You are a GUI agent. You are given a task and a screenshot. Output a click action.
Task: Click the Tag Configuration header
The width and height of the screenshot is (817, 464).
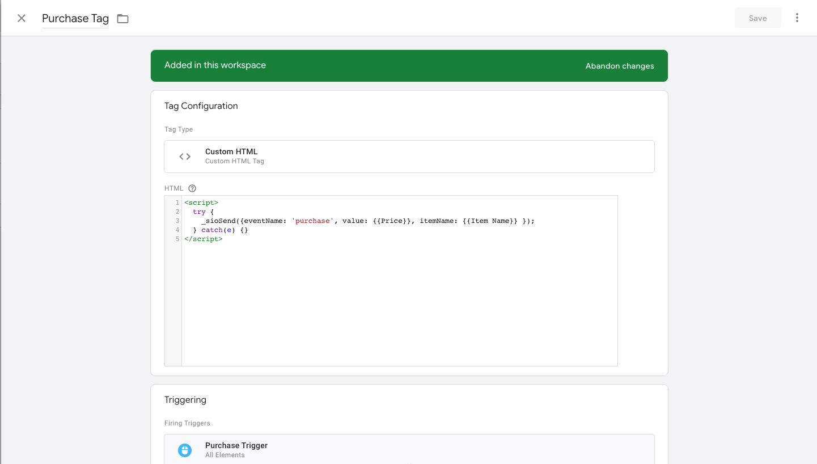point(201,106)
